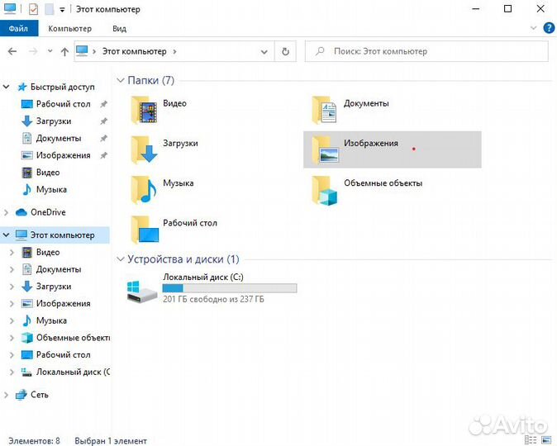
Task: Open the Компьютер ribbon tab
Action: click(69, 28)
